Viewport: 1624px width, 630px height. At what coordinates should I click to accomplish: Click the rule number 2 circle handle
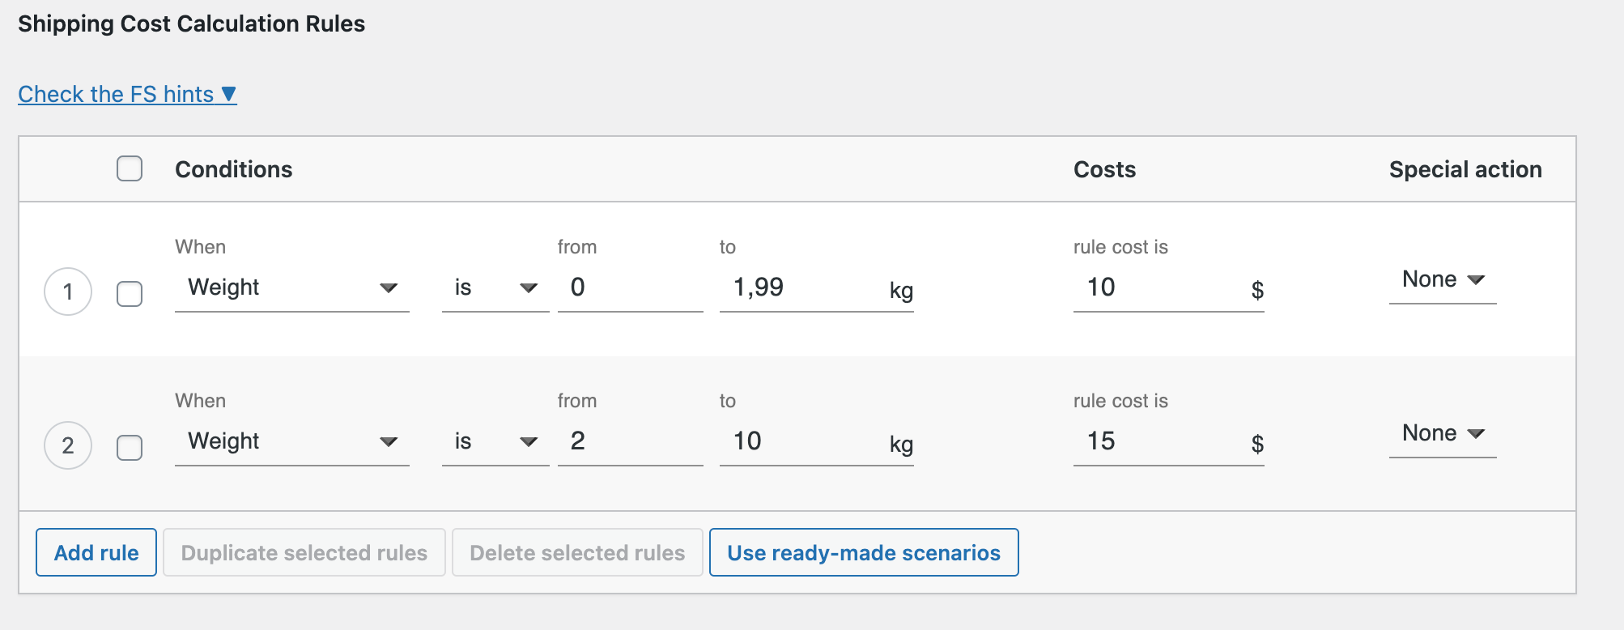click(x=68, y=445)
